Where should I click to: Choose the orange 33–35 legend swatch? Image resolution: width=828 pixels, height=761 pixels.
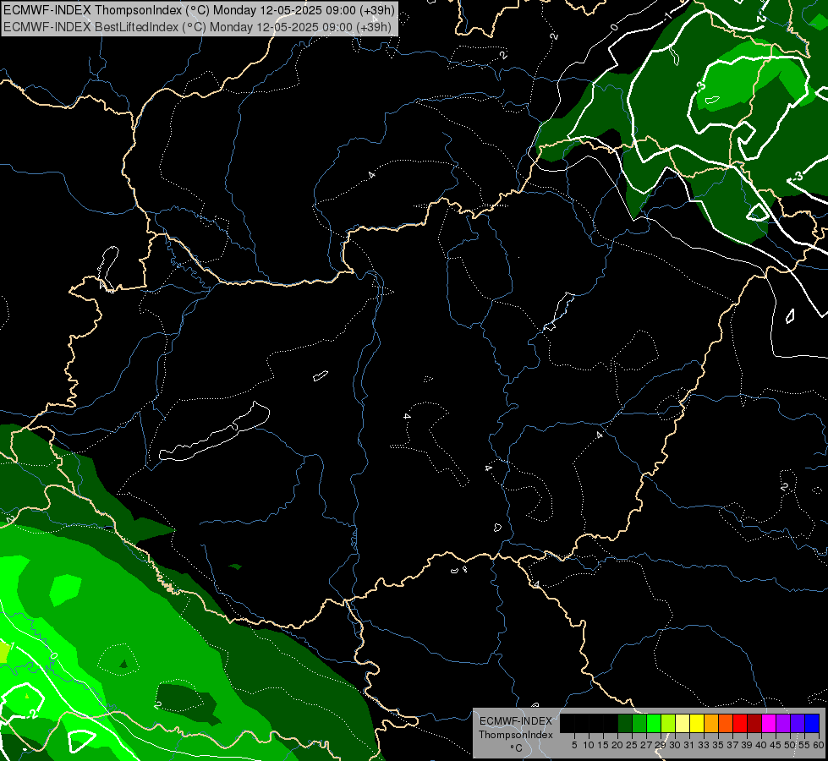point(711,723)
